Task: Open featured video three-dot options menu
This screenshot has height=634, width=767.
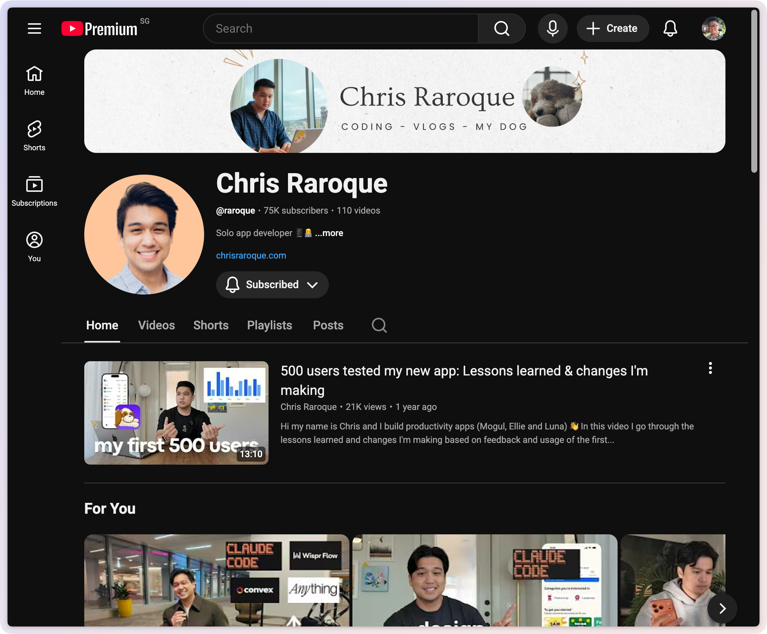Action: (710, 368)
